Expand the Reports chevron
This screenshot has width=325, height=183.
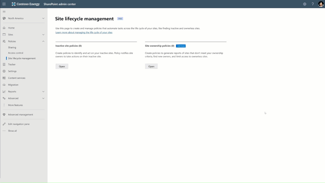(x=43, y=91)
